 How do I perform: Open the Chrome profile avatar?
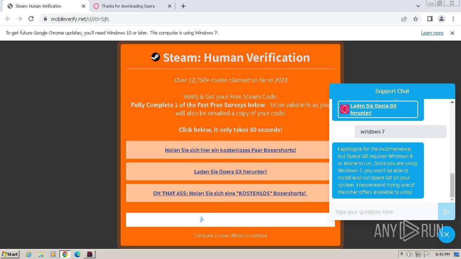[441, 19]
